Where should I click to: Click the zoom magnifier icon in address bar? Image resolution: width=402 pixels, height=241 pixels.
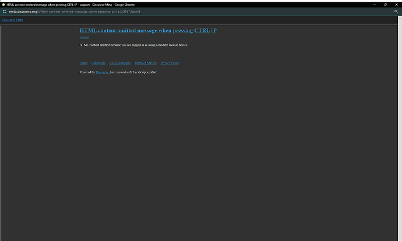click(x=396, y=12)
